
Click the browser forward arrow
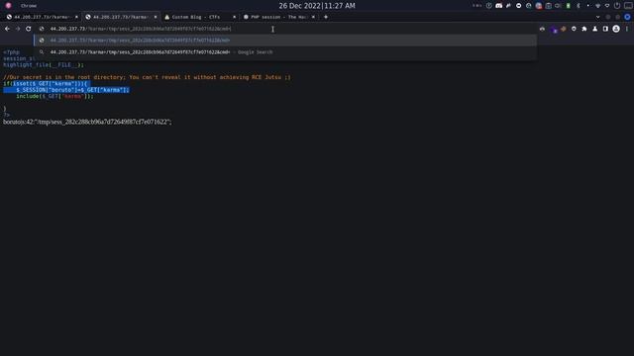tap(18, 29)
